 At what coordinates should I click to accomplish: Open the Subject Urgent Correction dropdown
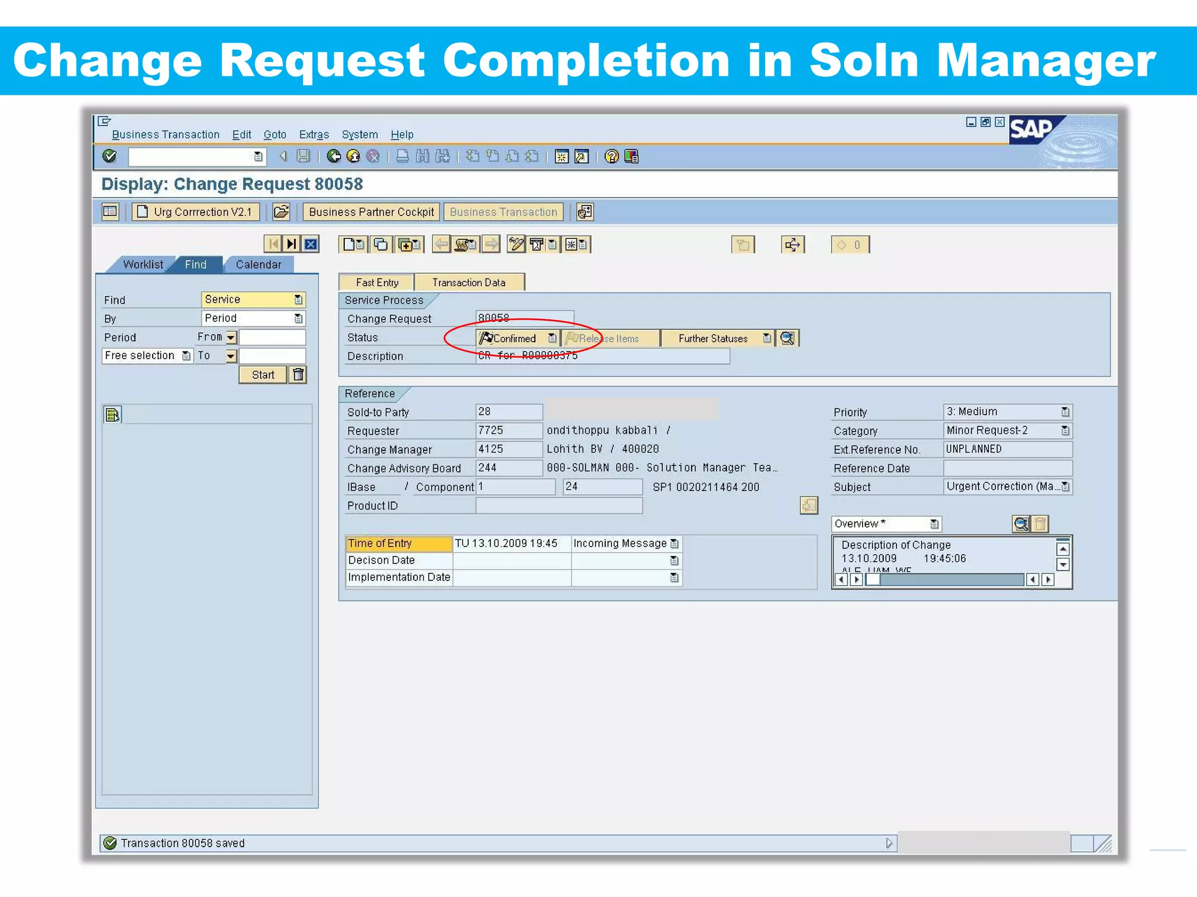pyautogui.click(x=1065, y=486)
